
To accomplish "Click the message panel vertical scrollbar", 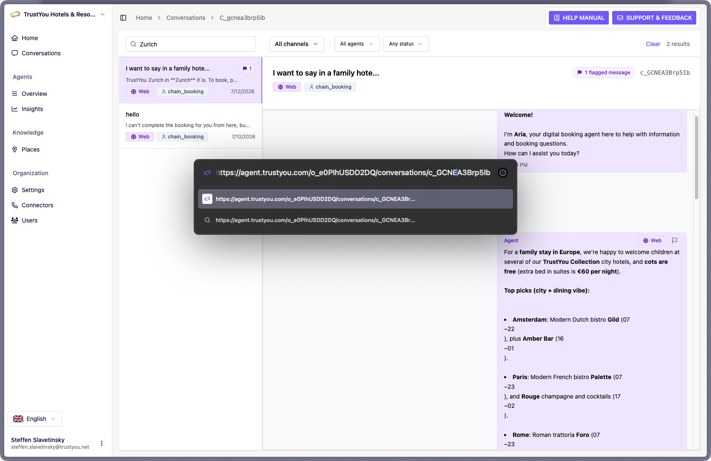I will (x=697, y=157).
